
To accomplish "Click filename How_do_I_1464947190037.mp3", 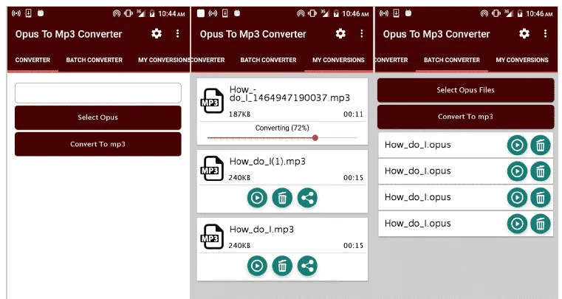I will (289, 94).
